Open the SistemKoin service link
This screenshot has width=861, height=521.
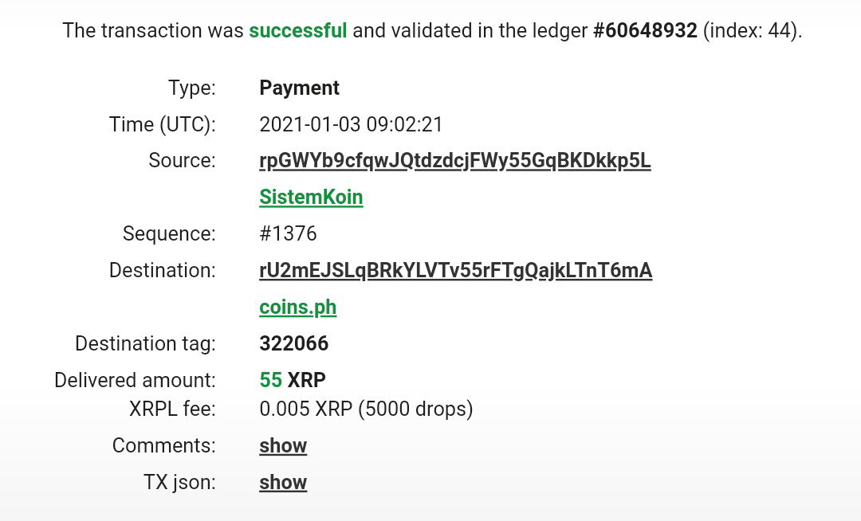(x=311, y=197)
